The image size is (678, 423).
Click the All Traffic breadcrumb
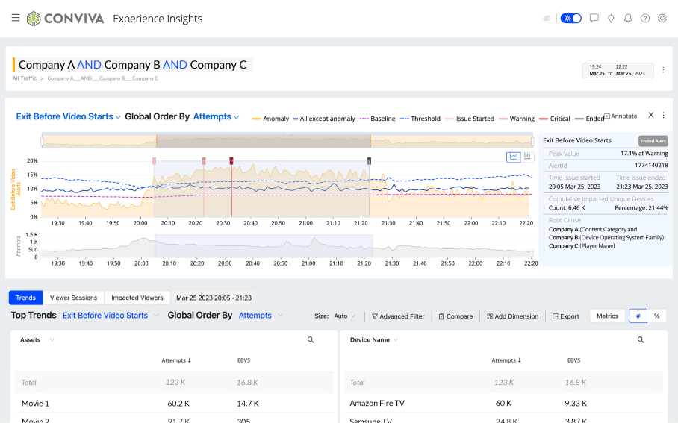[x=25, y=78]
